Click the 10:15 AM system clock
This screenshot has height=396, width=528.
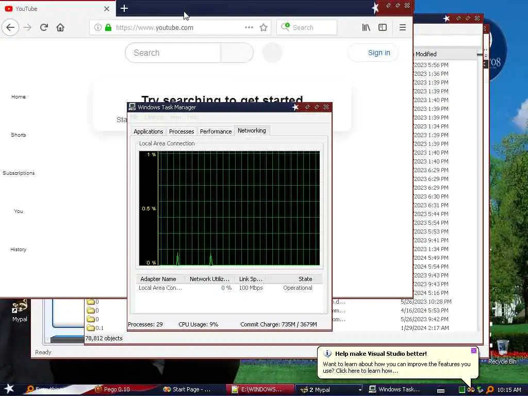pos(509,390)
